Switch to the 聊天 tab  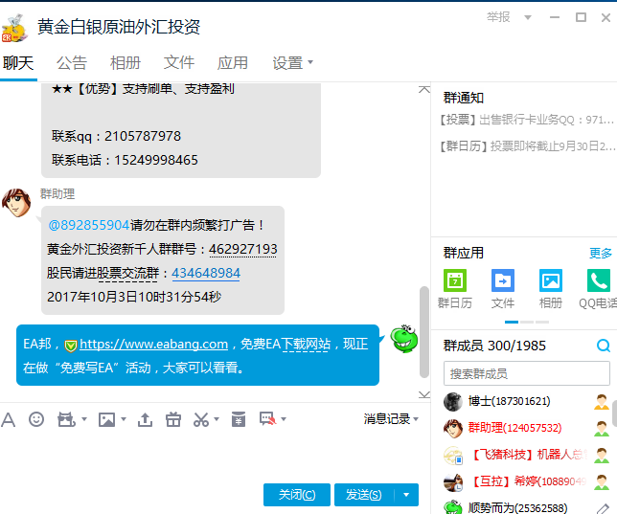tap(18, 63)
